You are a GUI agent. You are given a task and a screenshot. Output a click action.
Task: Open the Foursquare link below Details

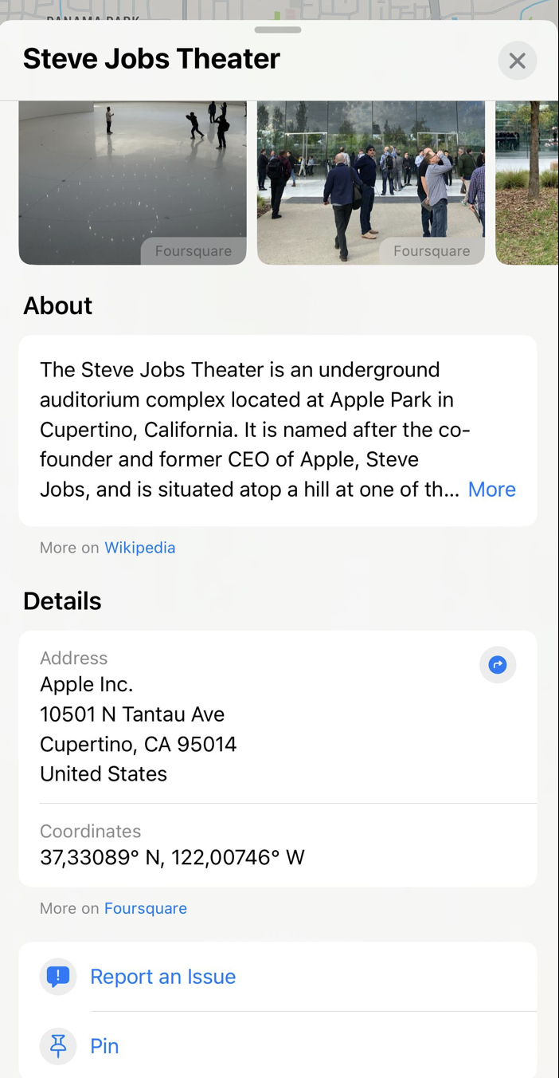pyautogui.click(x=146, y=908)
